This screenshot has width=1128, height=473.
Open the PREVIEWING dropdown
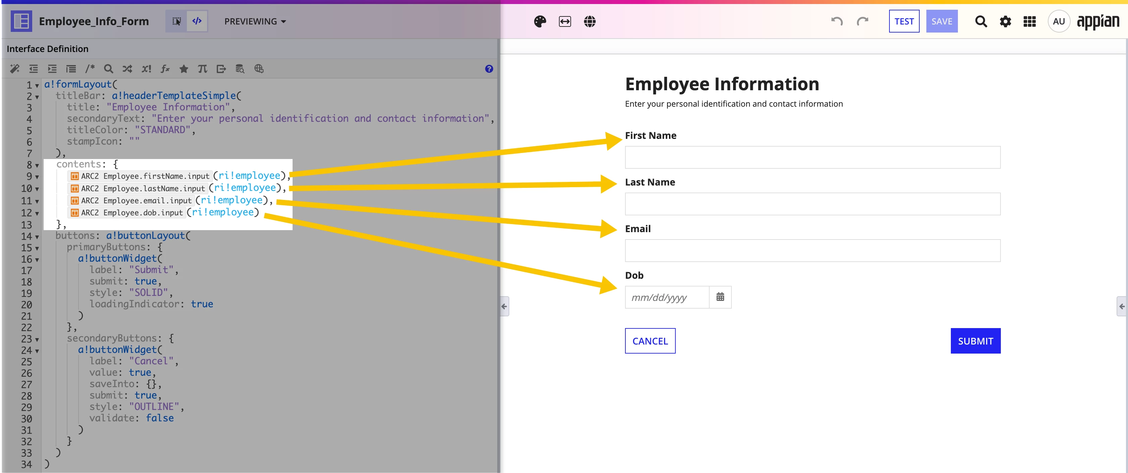click(255, 21)
